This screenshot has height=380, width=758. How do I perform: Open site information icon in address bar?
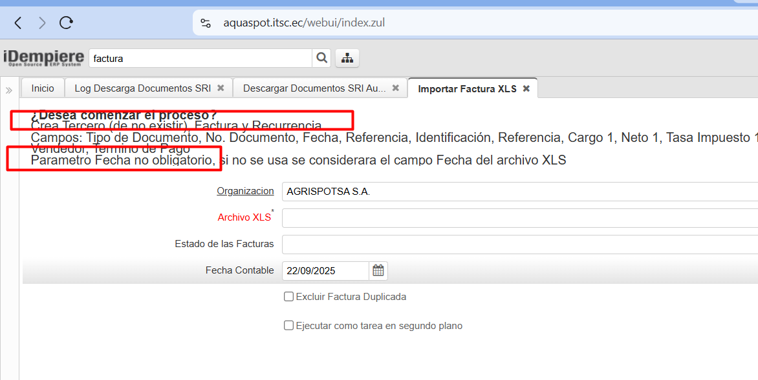(206, 23)
